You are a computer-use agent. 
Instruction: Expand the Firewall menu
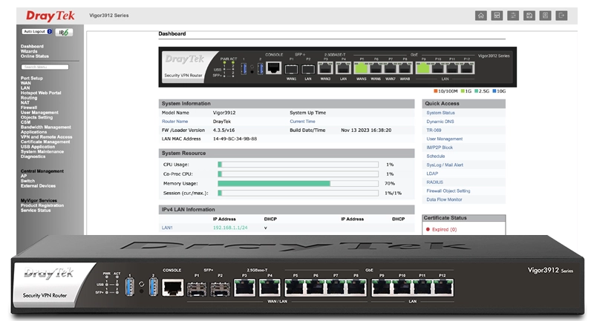[x=29, y=107]
